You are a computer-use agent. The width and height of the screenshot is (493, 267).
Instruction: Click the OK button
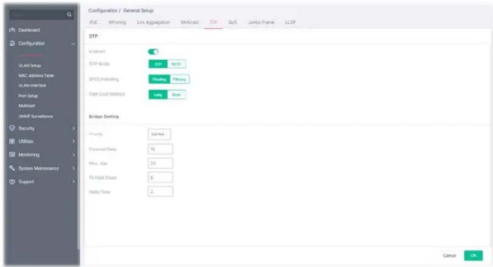click(x=473, y=256)
